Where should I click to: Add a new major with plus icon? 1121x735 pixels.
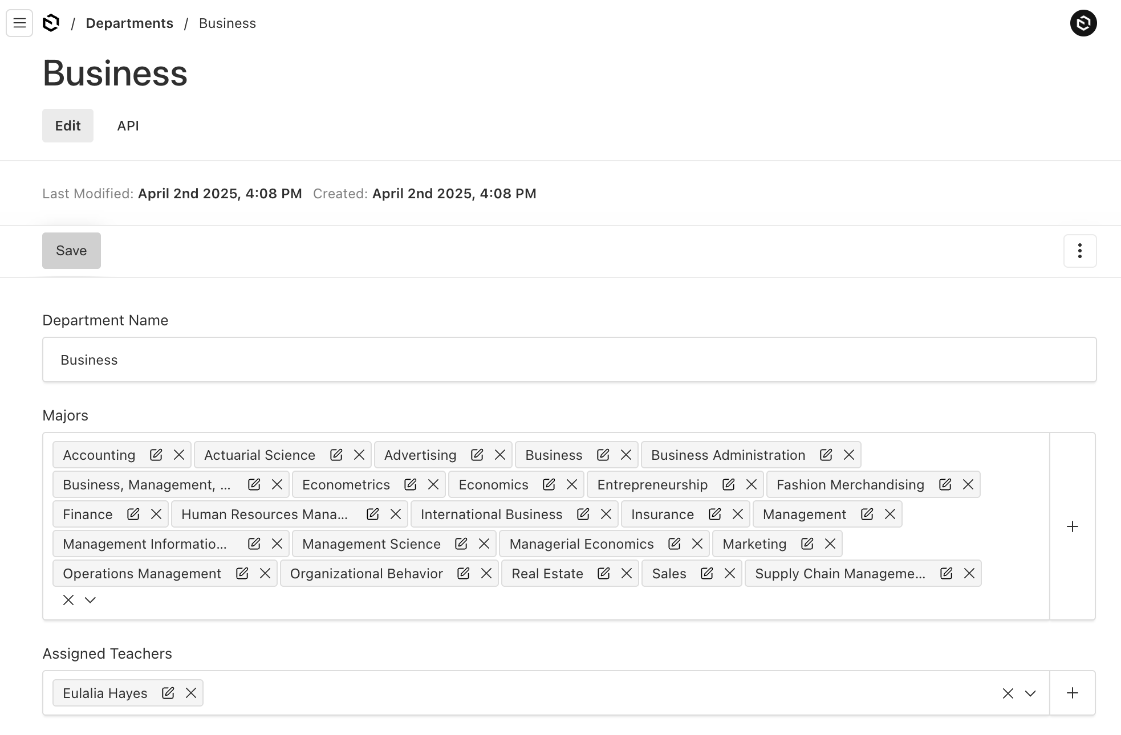tap(1072, 526)
